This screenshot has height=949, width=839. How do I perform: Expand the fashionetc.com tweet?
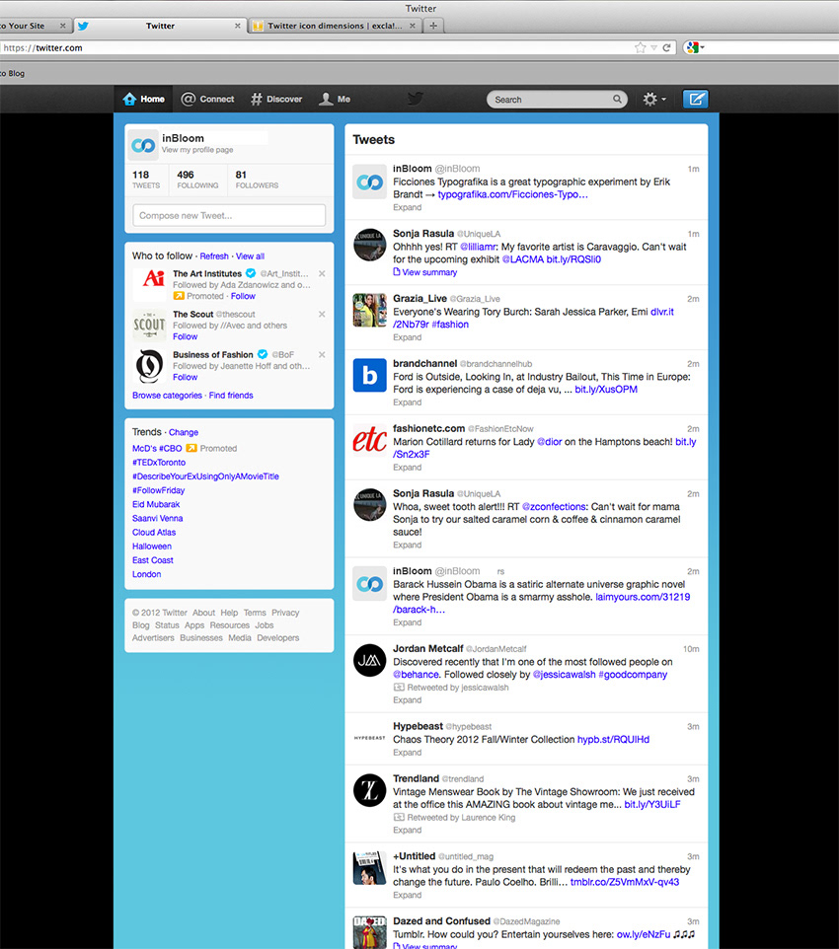(407, 468)
